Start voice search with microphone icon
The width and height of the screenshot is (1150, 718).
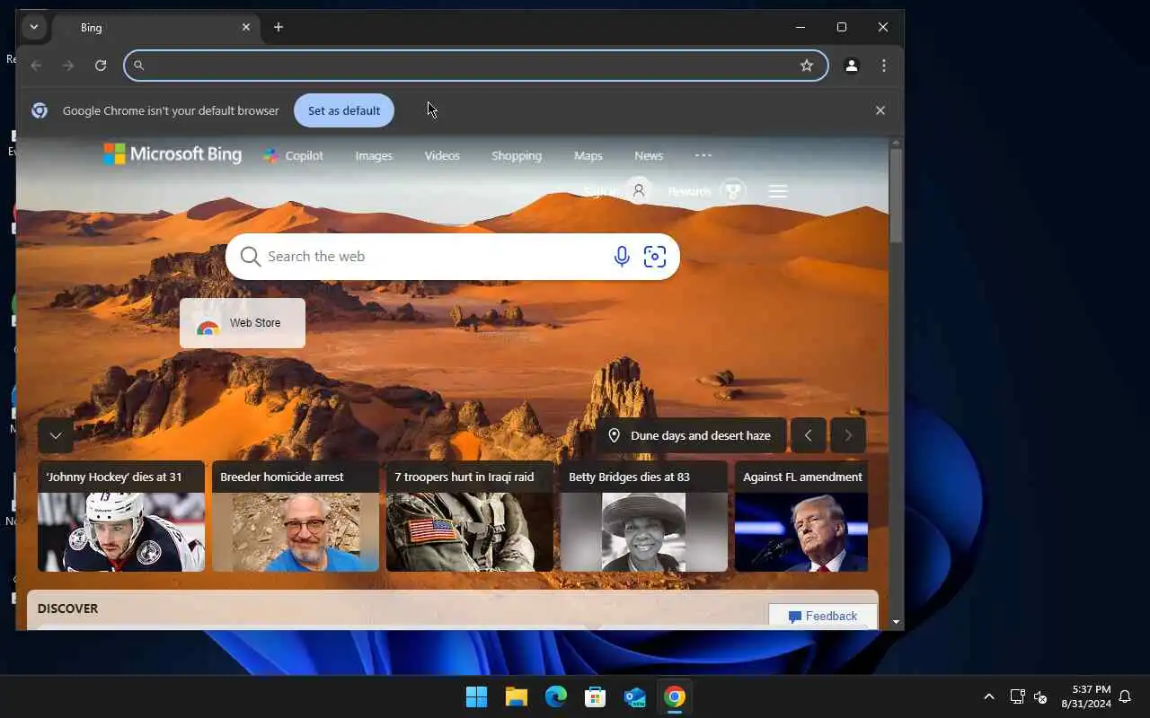(622, 257)
